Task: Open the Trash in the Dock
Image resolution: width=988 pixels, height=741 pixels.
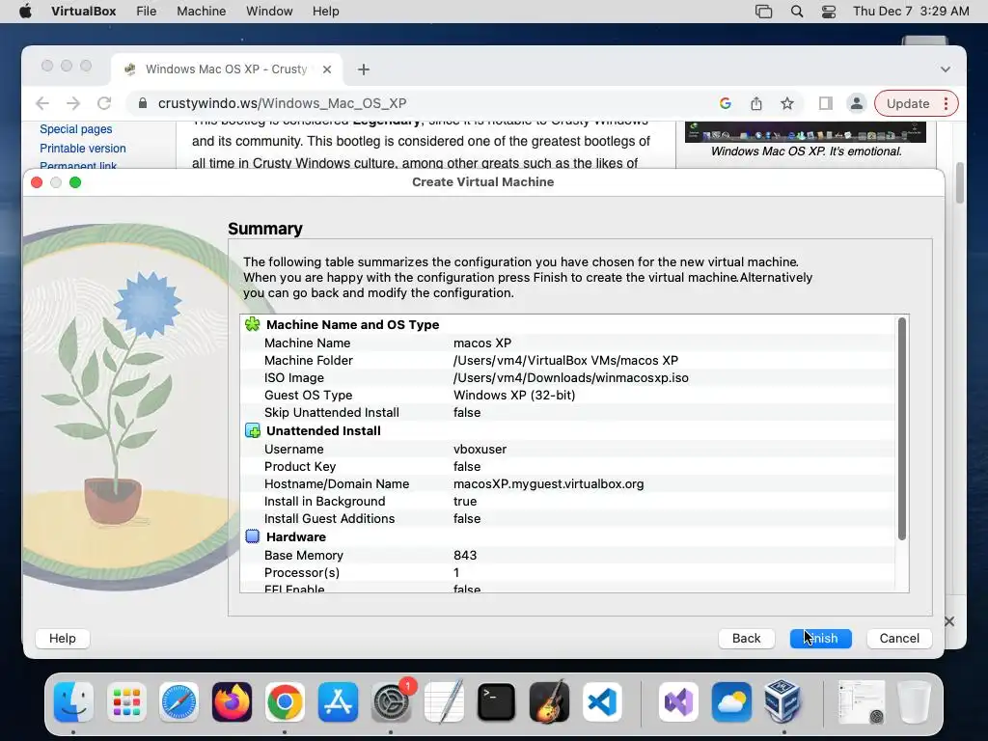Action: tap(914, 702)
